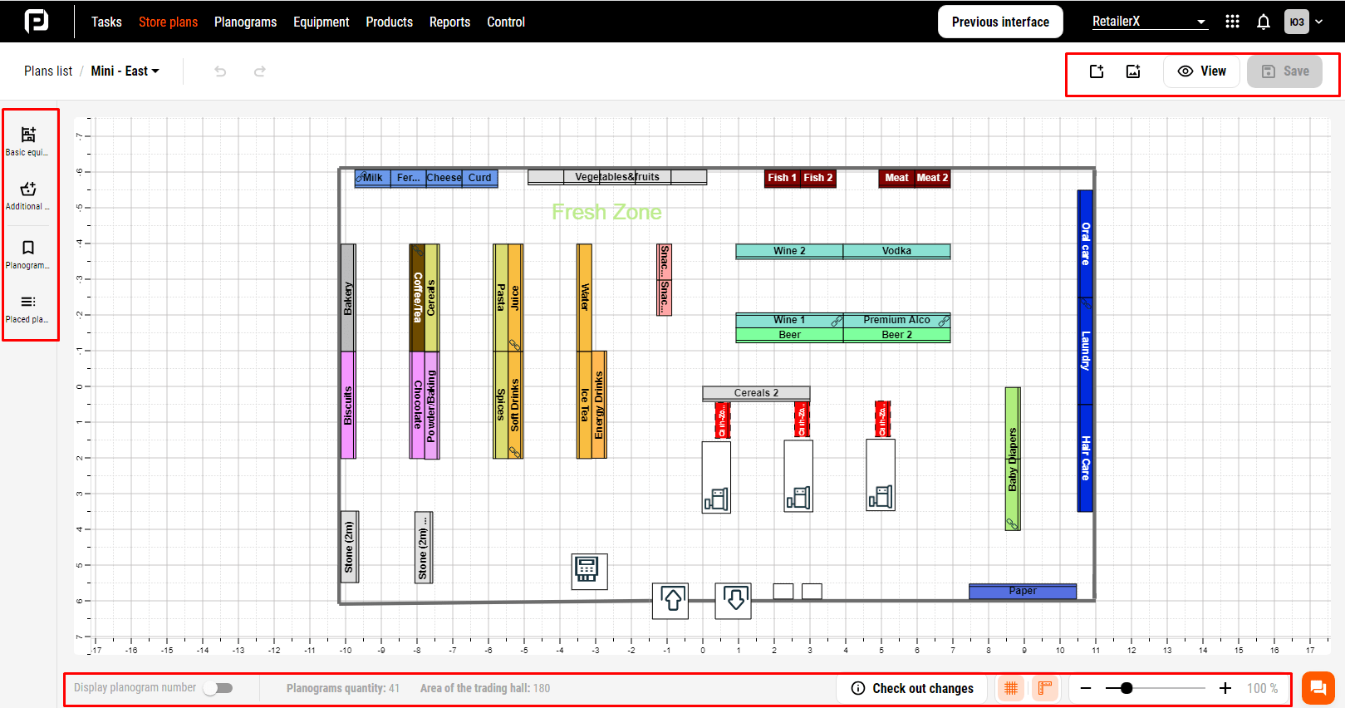The height and width of the screenshot is (708, 1345).
Task: Go to the Planograms menu
Action: tap(245, 22)
